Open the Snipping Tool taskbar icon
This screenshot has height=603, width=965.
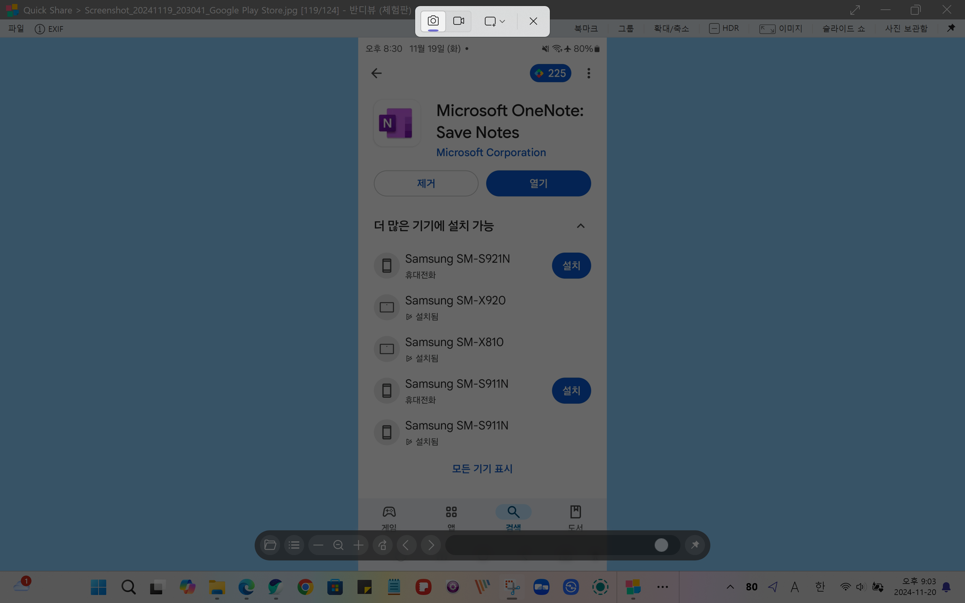(x=512, y=587)
